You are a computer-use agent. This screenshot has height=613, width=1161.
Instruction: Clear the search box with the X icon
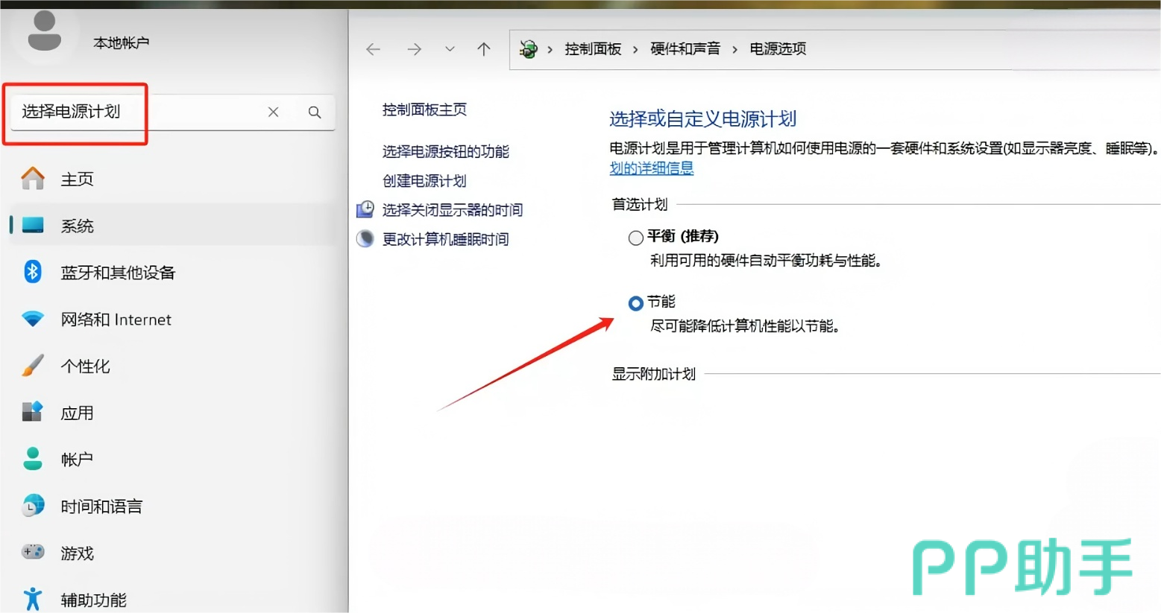(274, 112)
